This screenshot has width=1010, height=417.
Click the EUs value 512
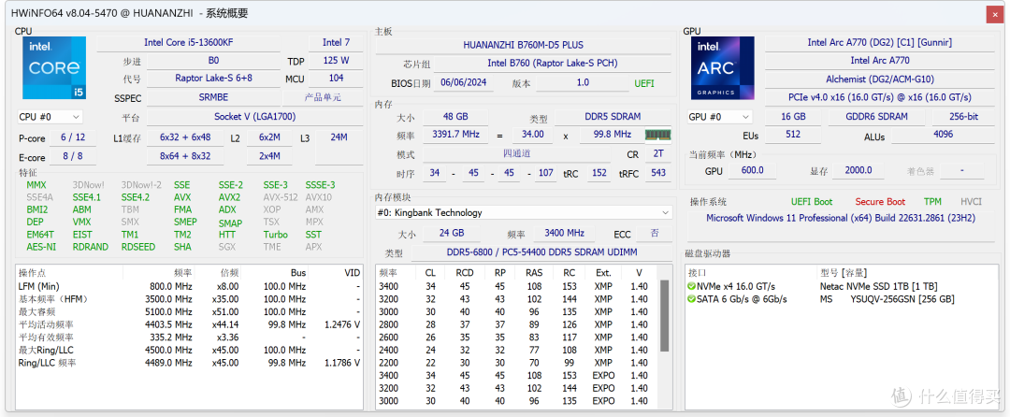tap(793, 135)
